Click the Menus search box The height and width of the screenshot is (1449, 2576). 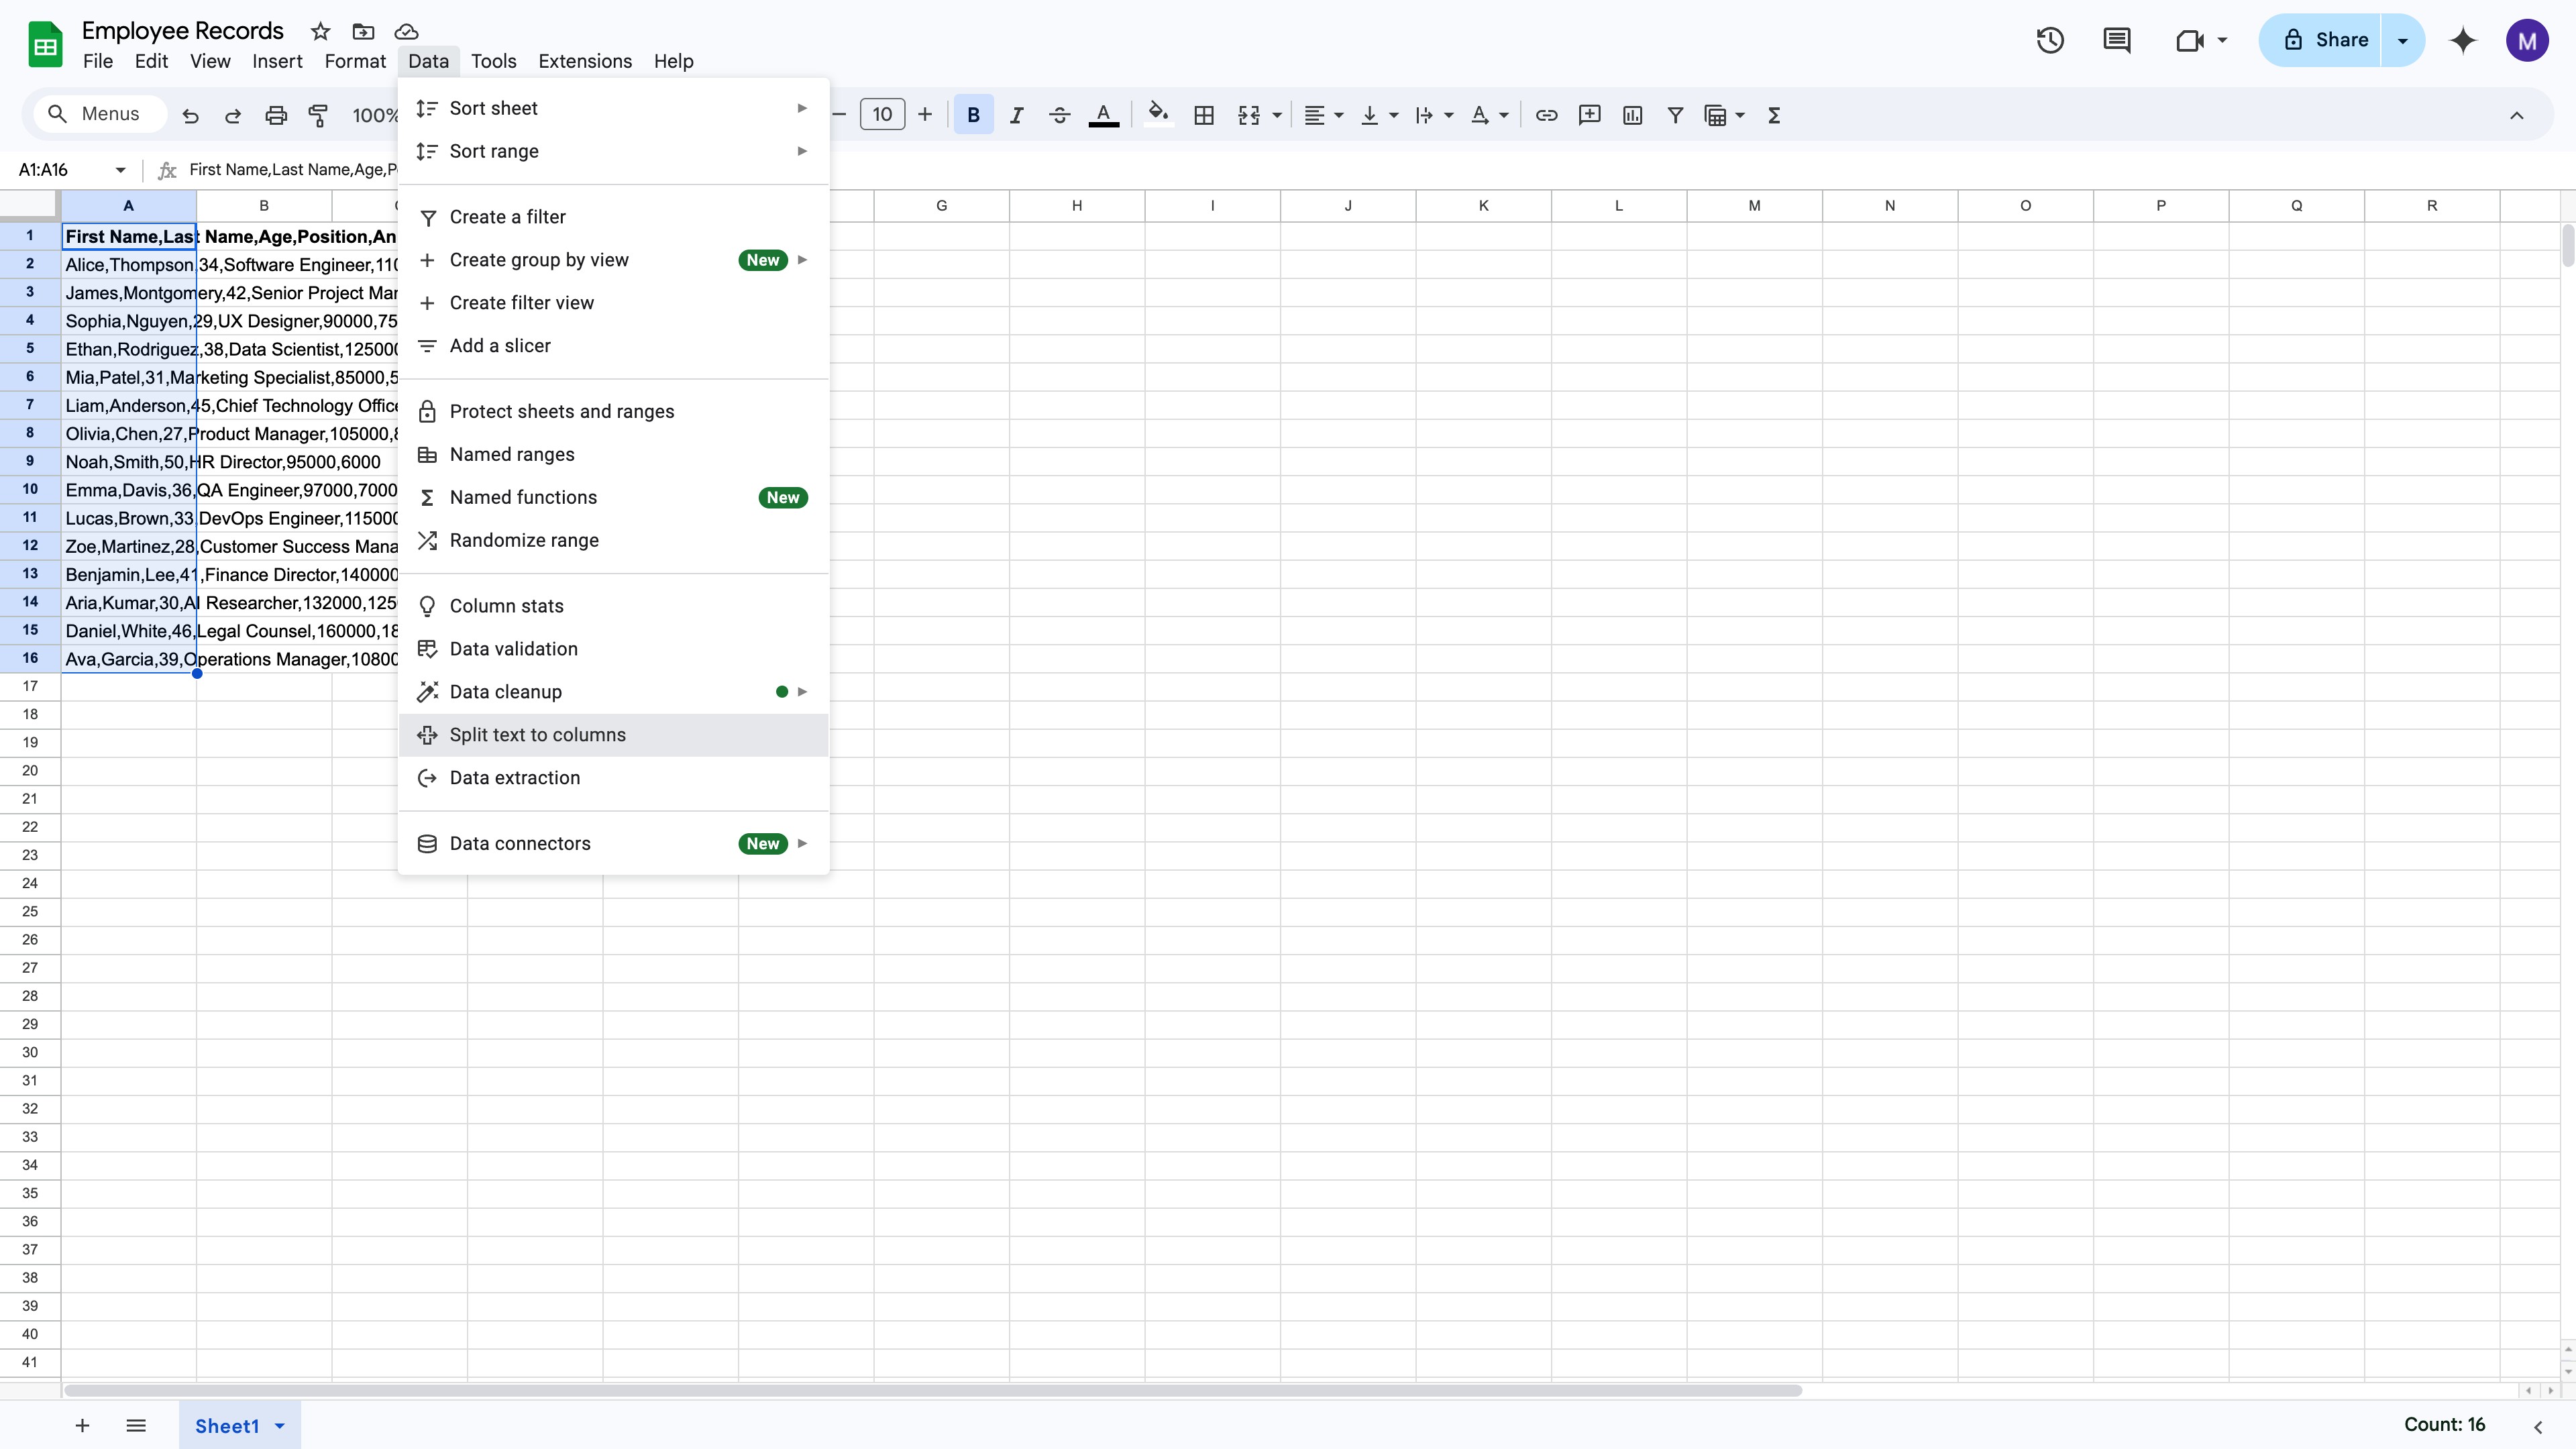(x=100, y=114)
